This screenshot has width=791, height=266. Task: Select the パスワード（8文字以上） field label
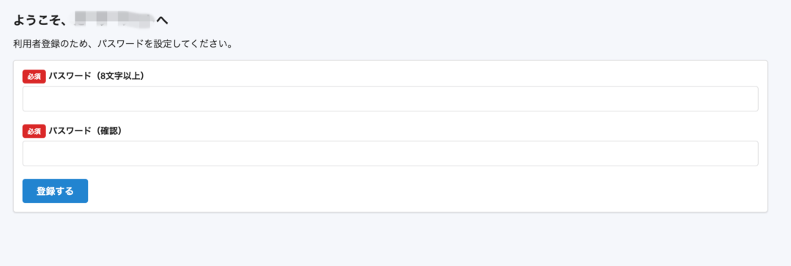coord(97,76)
